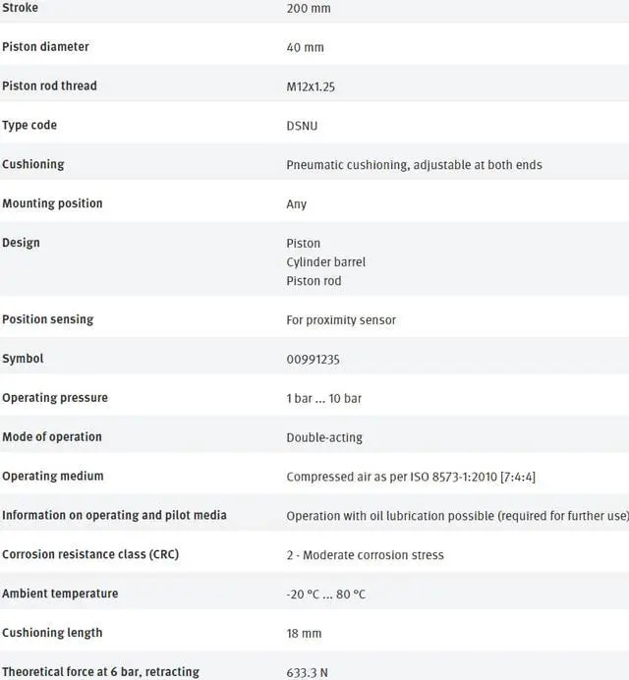Click the Cushioning row label
This screenshot has width=629, height=680.
pyautogui.click(x=32, y=164)
